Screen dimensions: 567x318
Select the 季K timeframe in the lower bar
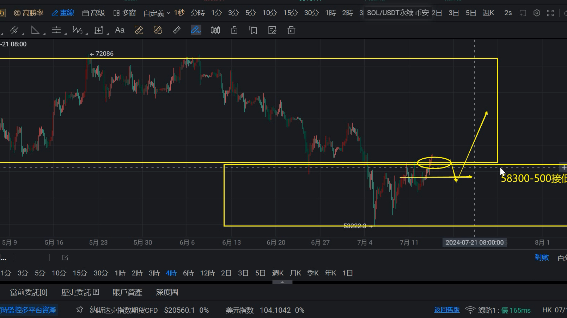pyautogui.click(x=313, y=273)
